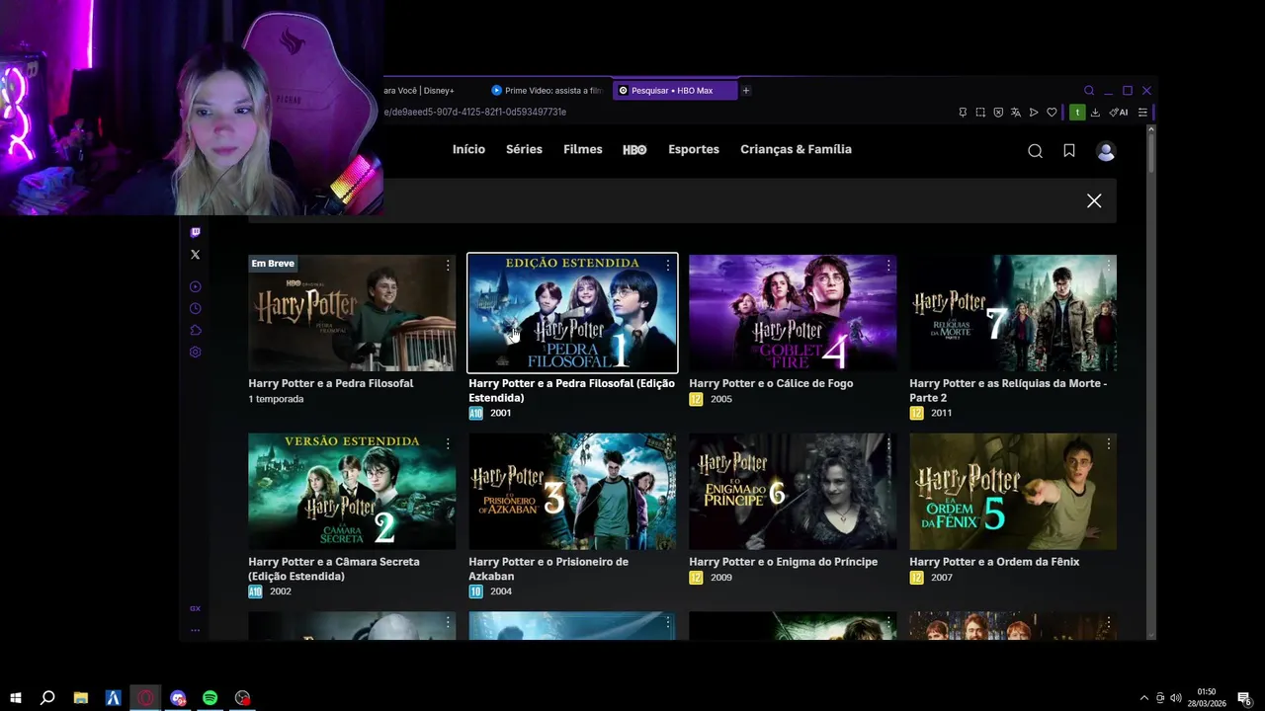
Task: Open the Windows Start menu
Action: click(x=15, y=698)
